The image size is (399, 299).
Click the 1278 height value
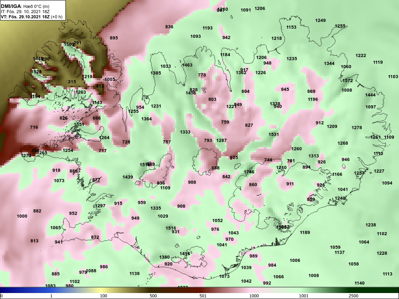(357, 128)
